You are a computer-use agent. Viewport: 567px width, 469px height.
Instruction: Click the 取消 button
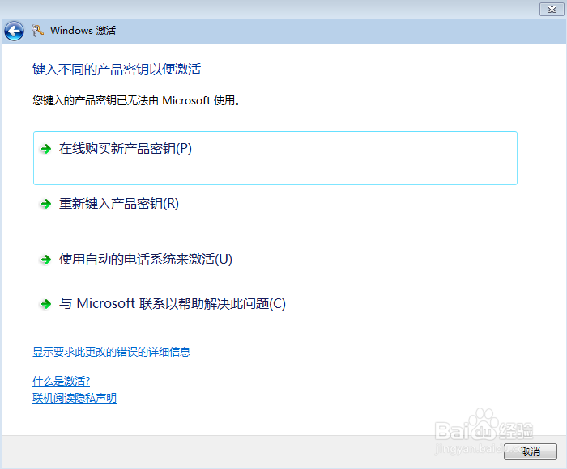click(x=531, y=451)
